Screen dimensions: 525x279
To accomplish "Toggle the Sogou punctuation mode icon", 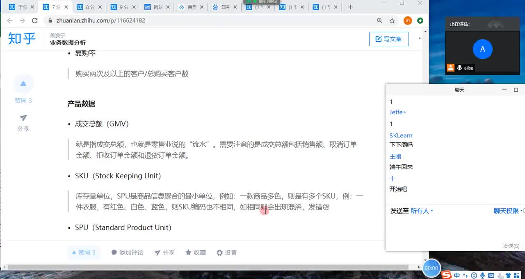I will pyautogui.click(x=466, y=275).
